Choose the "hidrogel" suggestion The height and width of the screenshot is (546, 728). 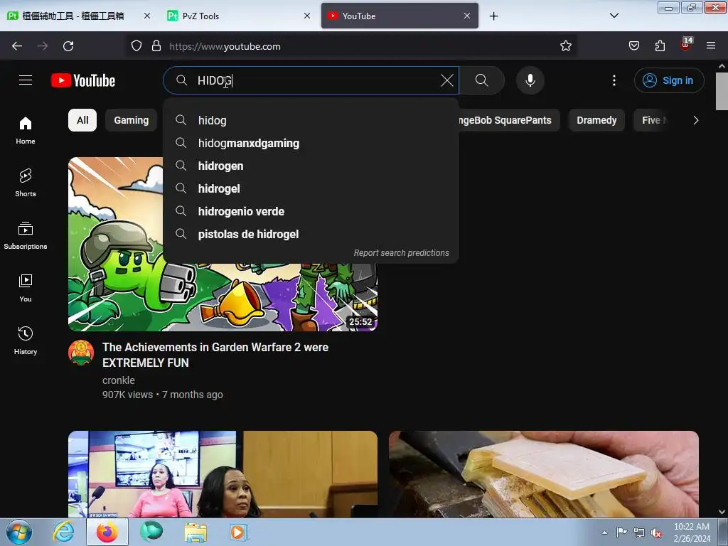point(311,188)
